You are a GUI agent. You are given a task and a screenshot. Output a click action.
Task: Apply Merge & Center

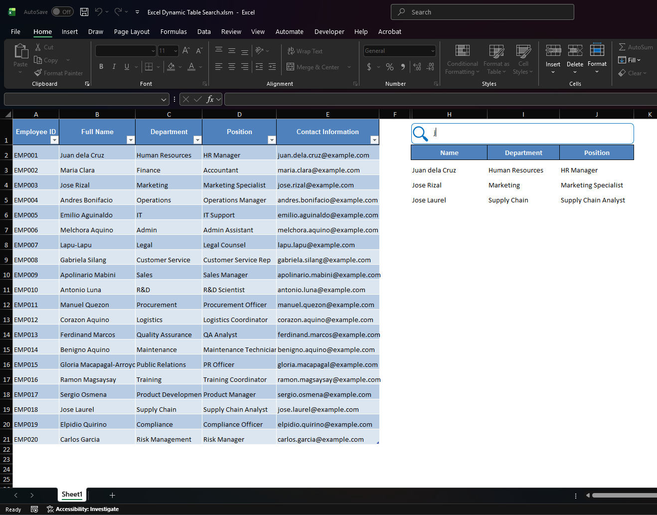coord(316,67)
